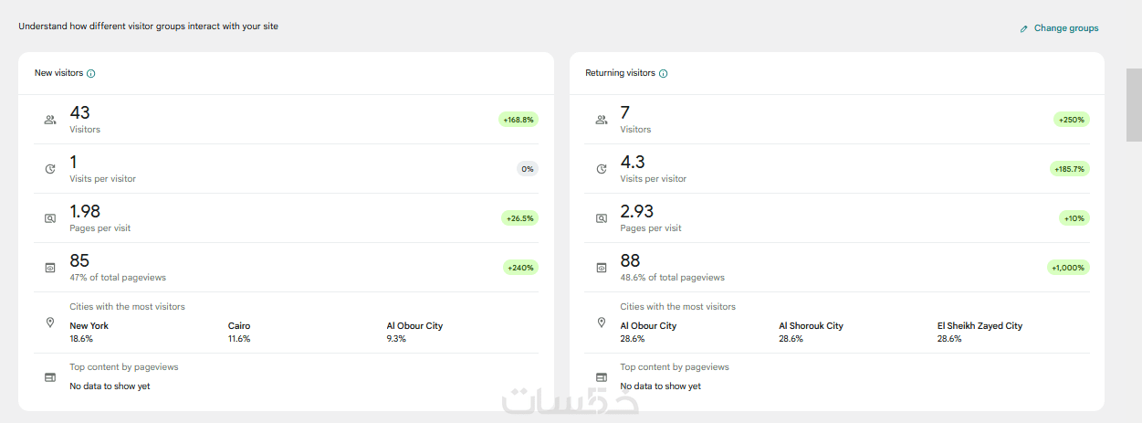Click the location pin icon in New visitors
Viewport: 1142px width, 423px height.
(50, 323)
